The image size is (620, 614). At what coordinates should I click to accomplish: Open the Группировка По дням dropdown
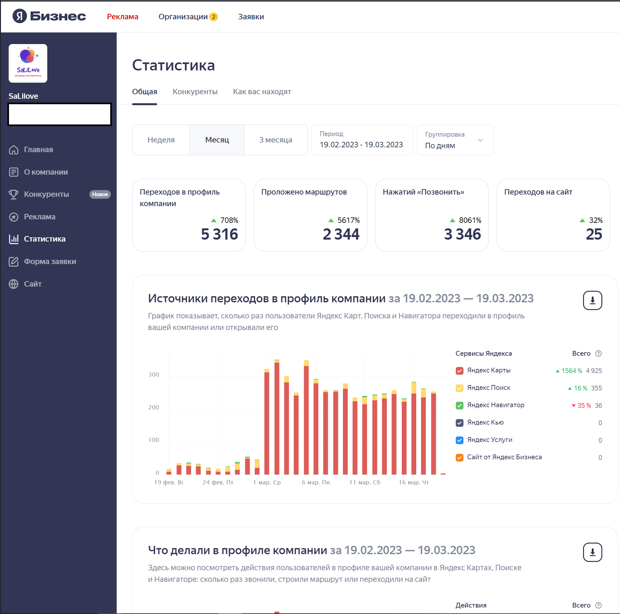click(x=455, y=140)
